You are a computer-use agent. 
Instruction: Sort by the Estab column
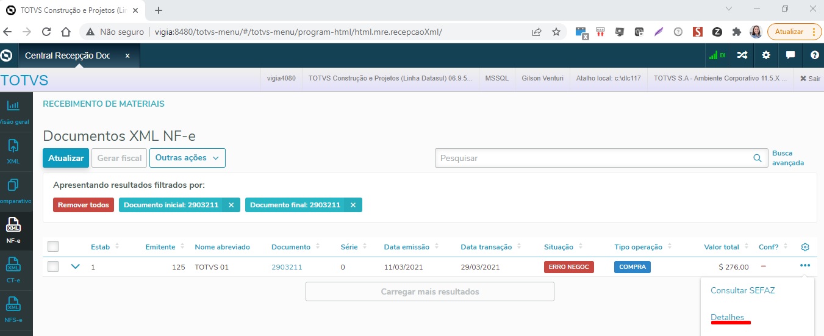click(x=104, y=247)
